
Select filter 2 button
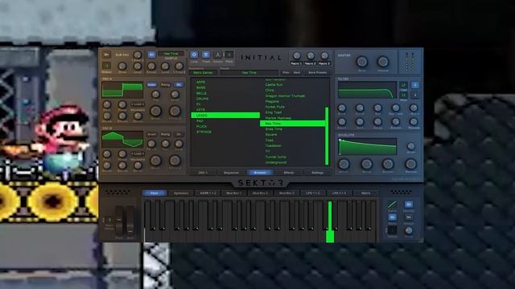(x=415, y=95)
